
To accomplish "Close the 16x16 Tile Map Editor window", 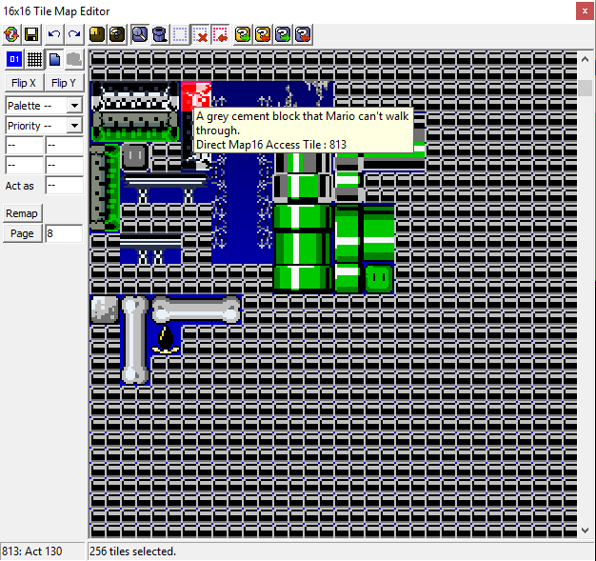I will pos(585,11).
